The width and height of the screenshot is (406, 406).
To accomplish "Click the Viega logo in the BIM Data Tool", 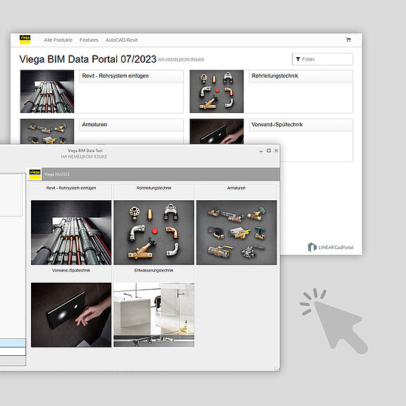I will (x=35, y=174).
